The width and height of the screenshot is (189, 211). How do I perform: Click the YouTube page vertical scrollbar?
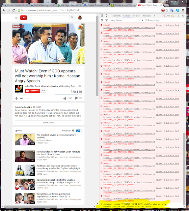(x=97, y=56)
